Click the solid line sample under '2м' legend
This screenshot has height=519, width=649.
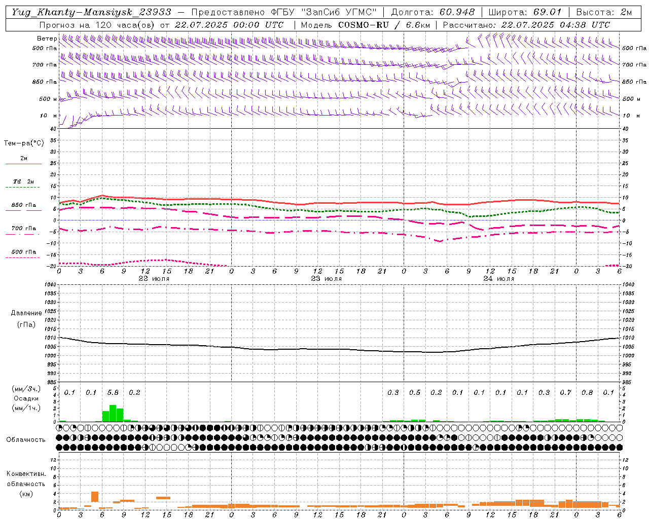point(23,164)
